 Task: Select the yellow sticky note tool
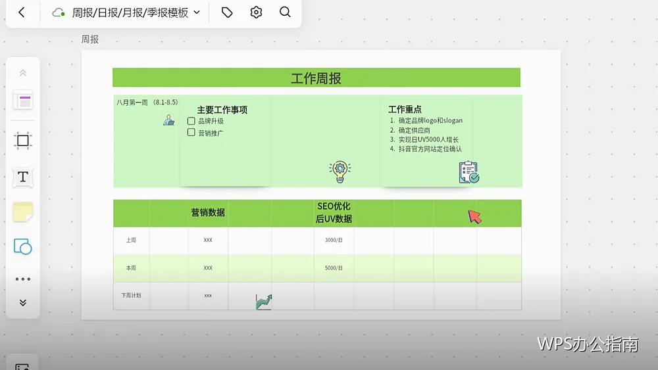(23, 212)
